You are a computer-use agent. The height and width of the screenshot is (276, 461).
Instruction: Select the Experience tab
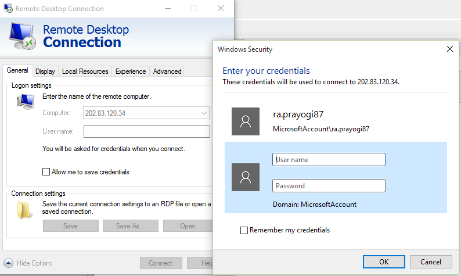[131, 71]
